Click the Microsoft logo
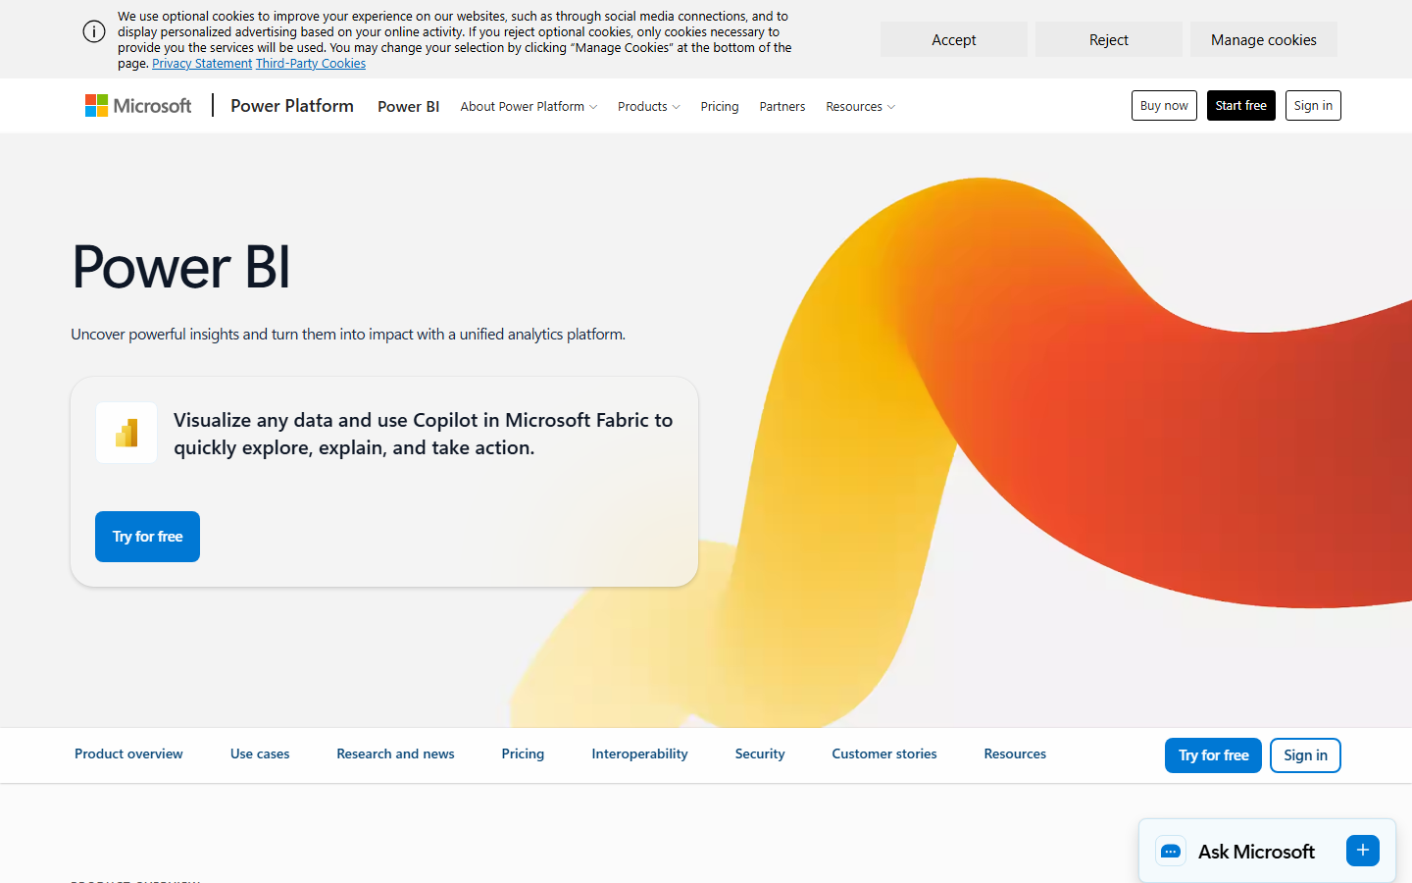The height and width of the screenshot is (883, 1412). [x=138, y=106]
